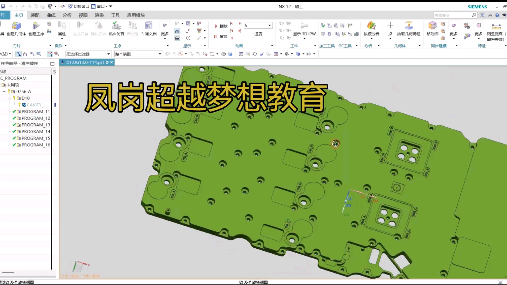Open the 无选择过滤器 selection filter dropdown

[x=88, y=54]
